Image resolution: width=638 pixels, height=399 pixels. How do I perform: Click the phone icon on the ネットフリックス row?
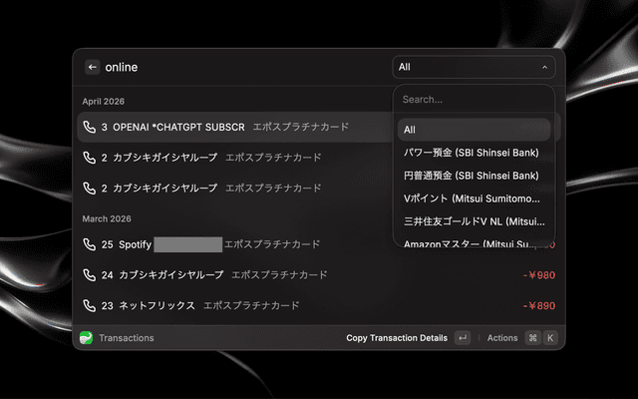(x=90, y=305)
